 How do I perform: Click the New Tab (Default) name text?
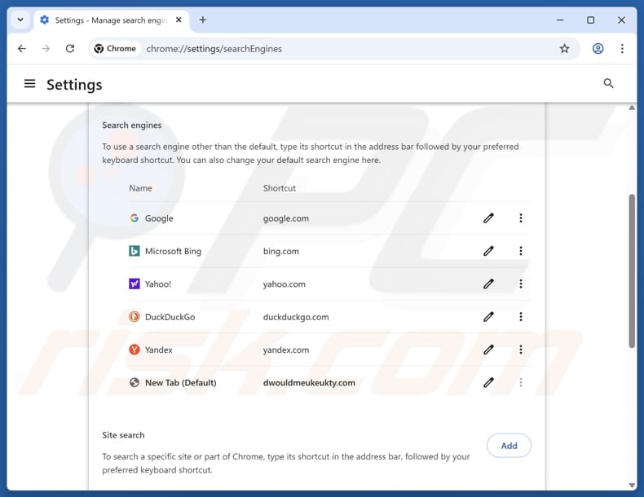pos(181,382)
